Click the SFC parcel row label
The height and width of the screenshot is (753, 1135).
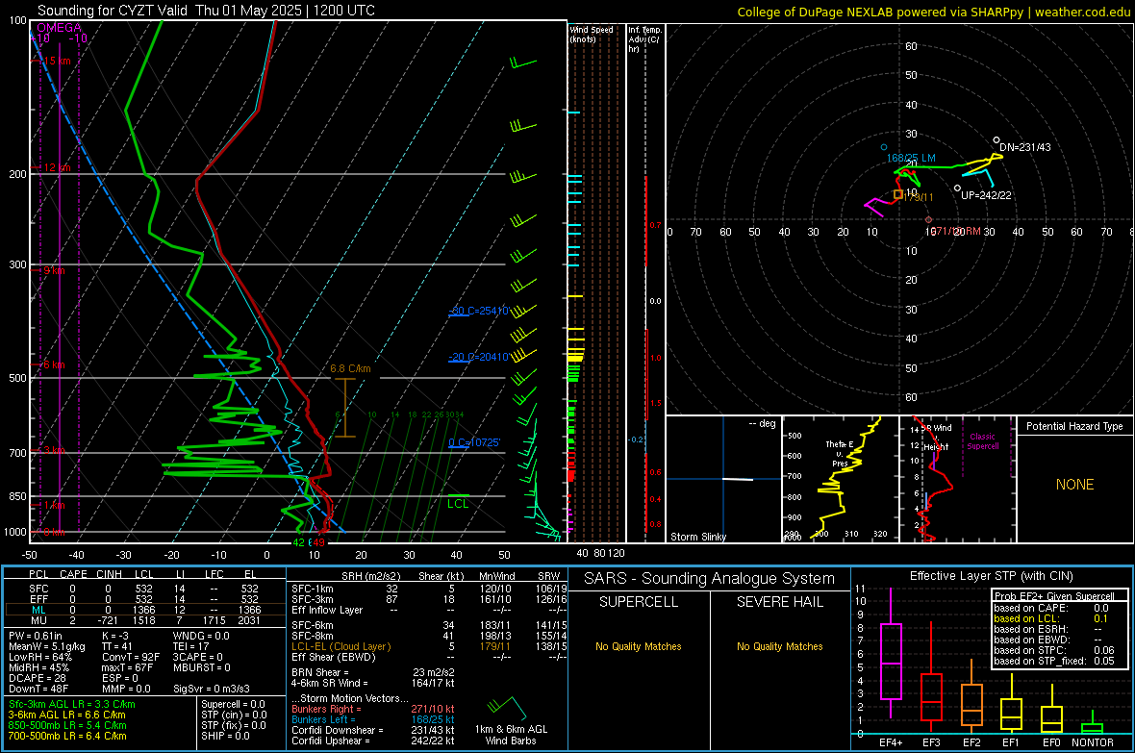38,589
